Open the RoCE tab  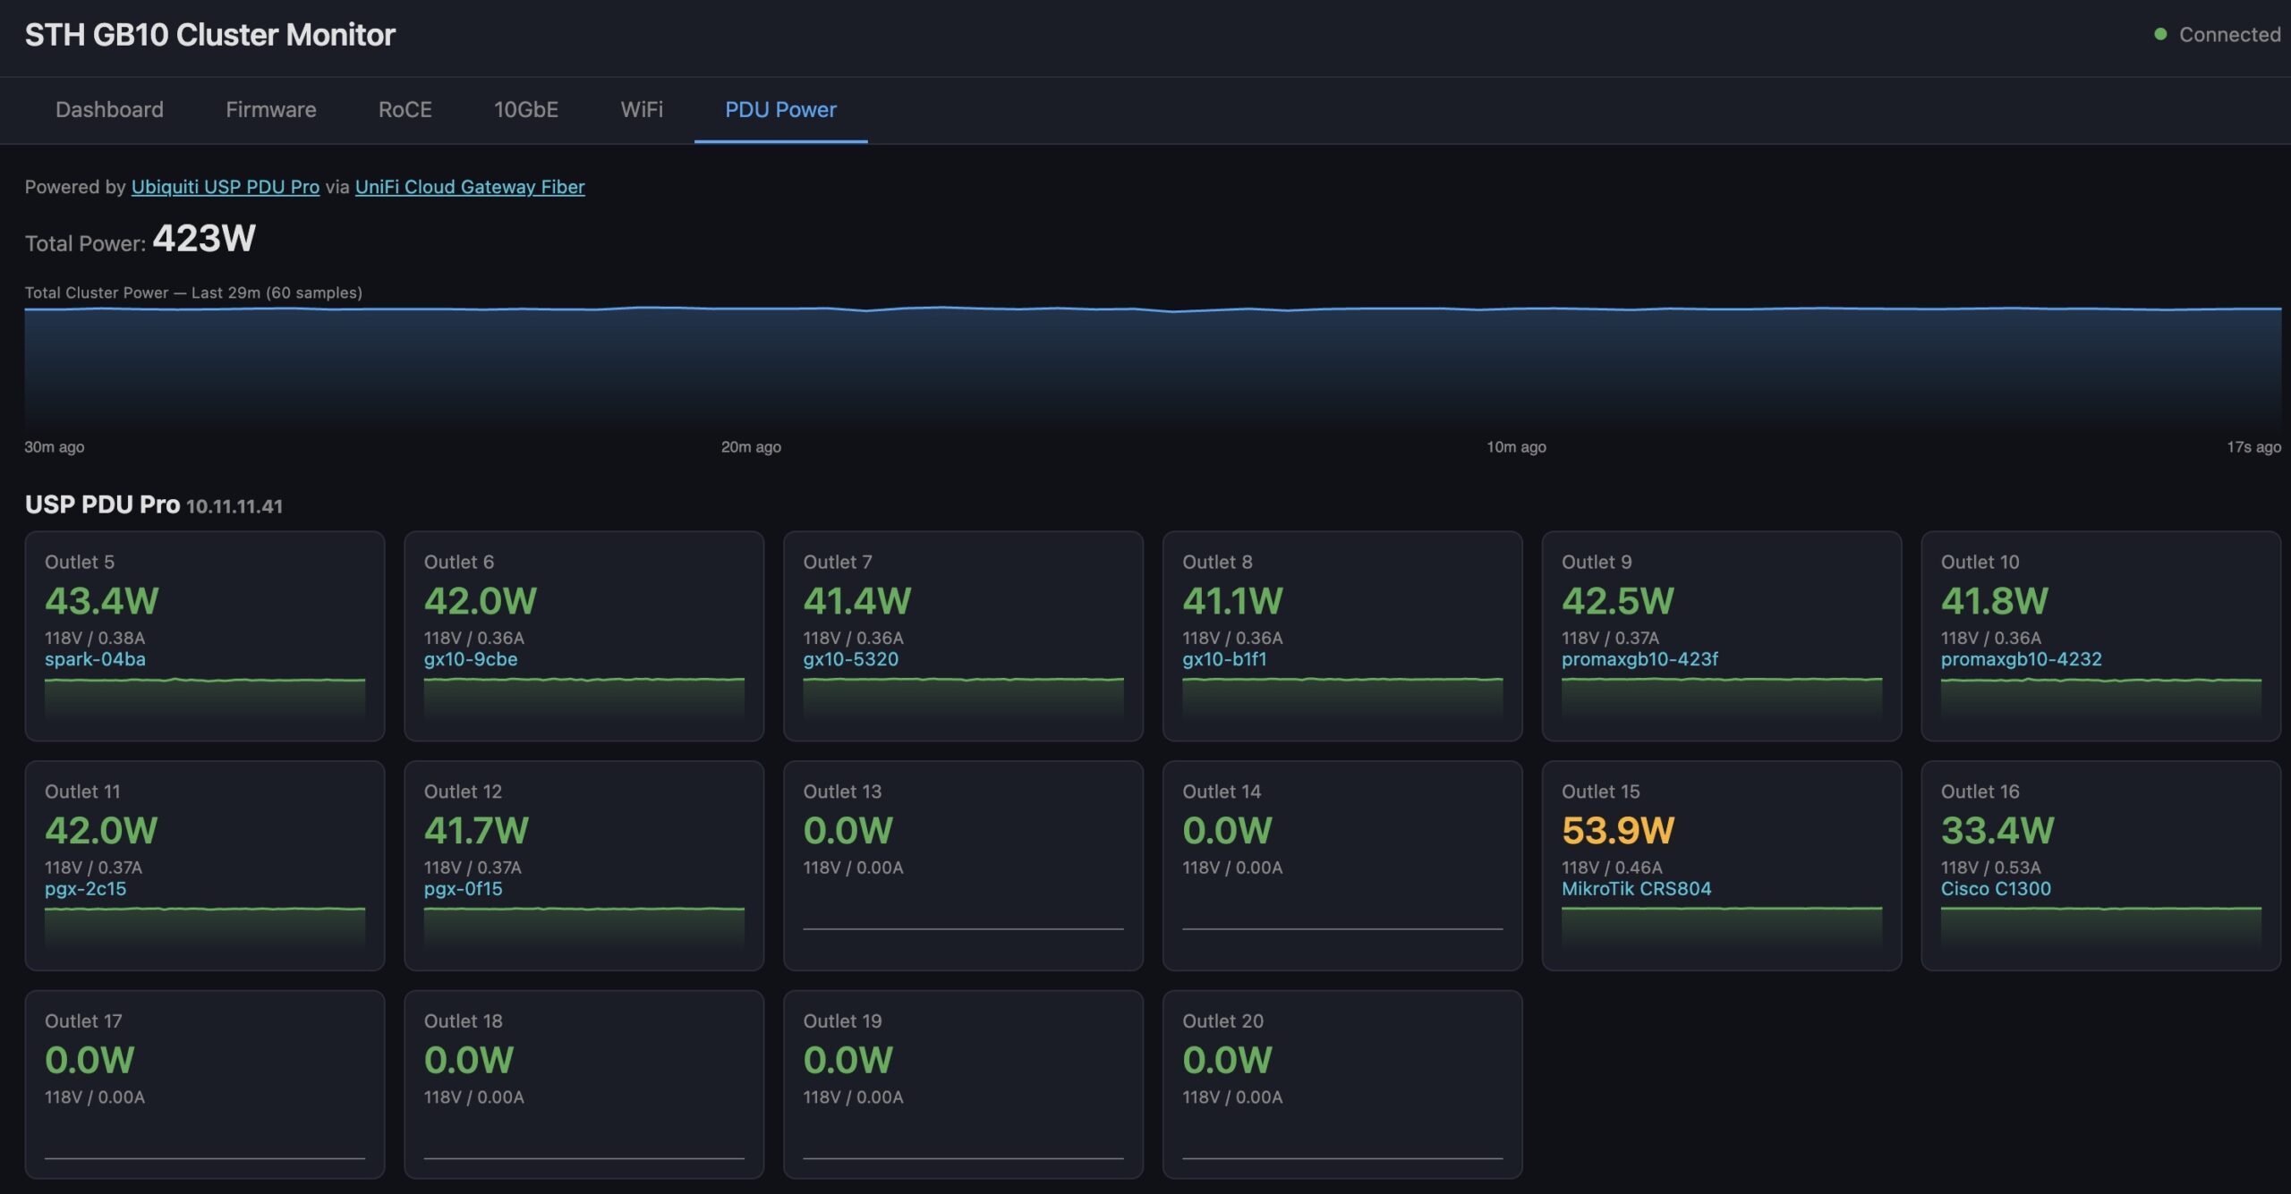(x=405, y=110)
